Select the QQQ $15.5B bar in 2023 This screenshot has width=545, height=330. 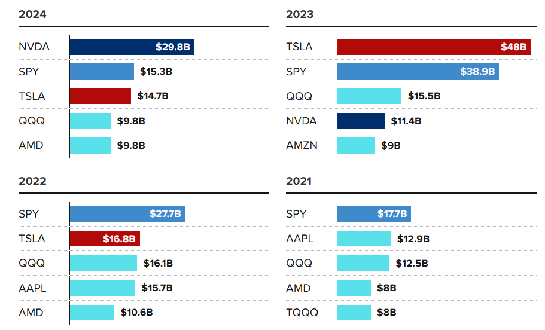tap(369, 96)
